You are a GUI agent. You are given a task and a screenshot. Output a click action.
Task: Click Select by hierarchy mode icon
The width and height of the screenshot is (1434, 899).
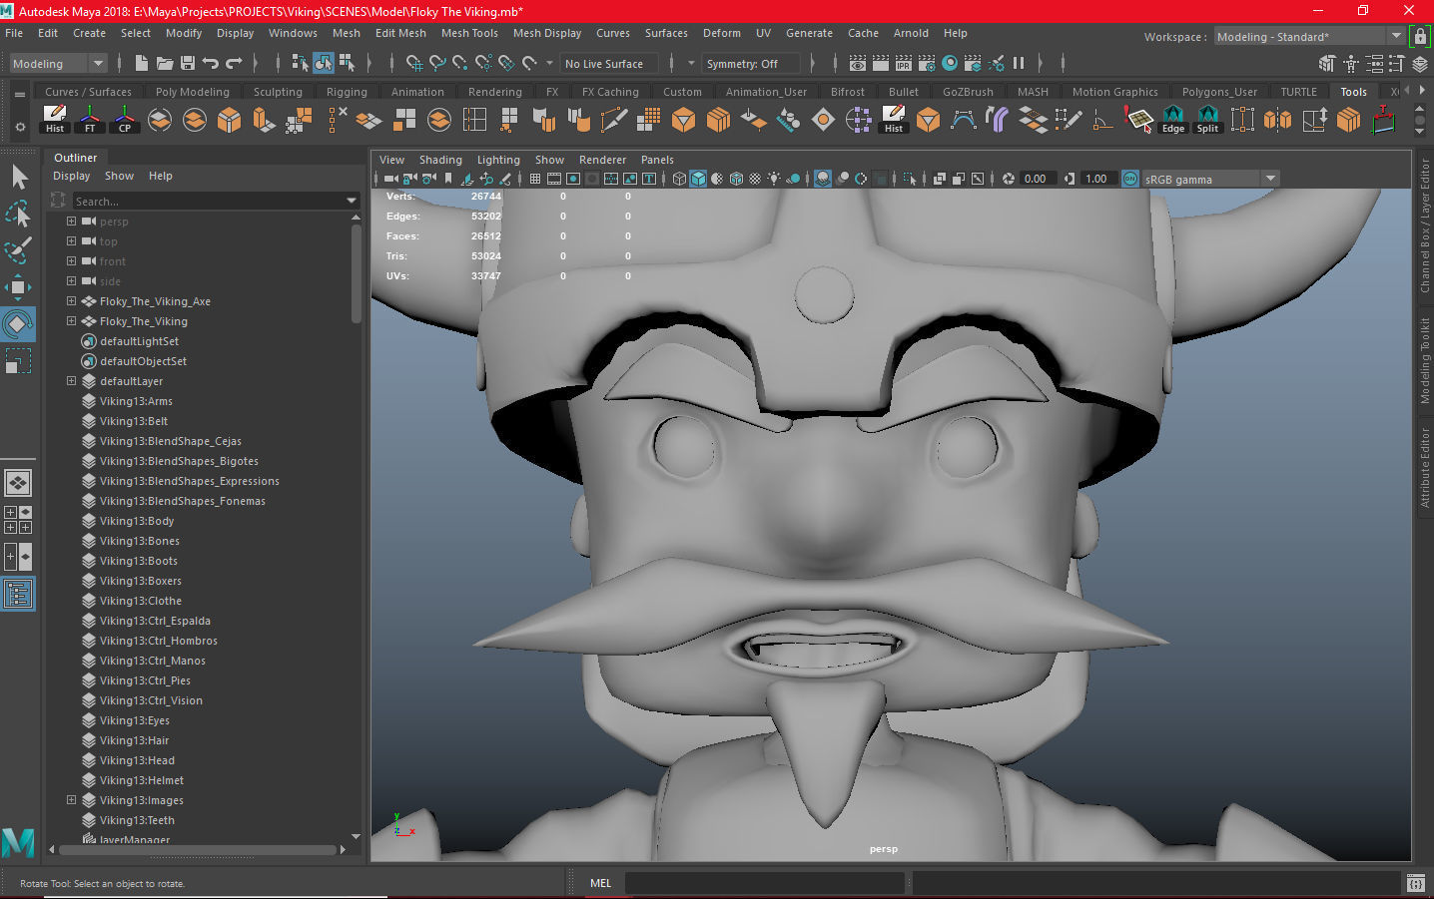pyautogui.click(x=300, y=63)
